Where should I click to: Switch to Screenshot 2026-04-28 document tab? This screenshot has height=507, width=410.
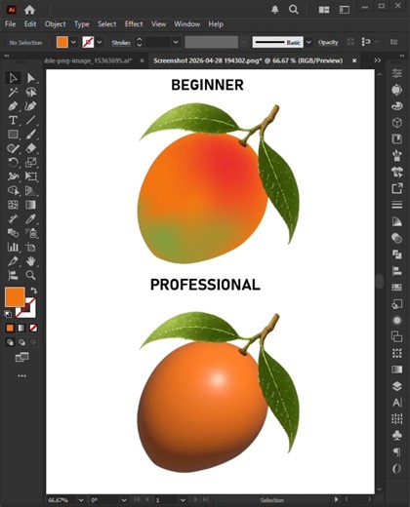[248, 60]
